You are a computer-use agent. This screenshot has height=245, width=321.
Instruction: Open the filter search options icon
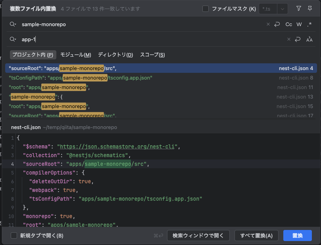click(x=299, y=8)
